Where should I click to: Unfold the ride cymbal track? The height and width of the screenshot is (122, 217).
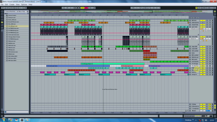[x=190, y=51]
